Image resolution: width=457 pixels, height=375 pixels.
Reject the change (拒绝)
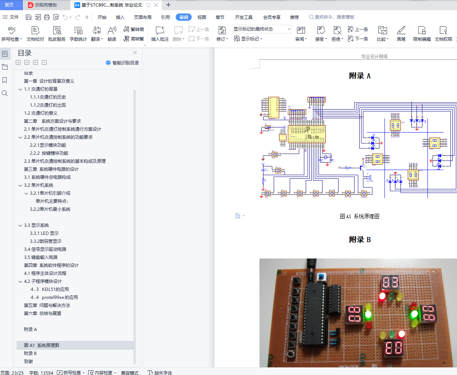point(337,33)
